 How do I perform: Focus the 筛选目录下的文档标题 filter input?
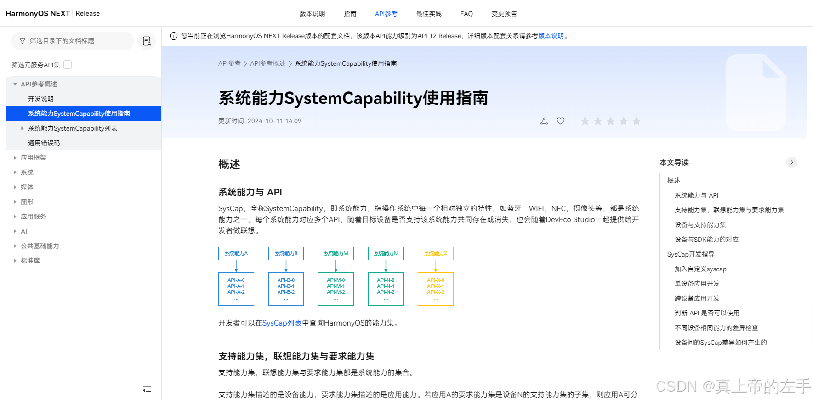tap(72, 41)
